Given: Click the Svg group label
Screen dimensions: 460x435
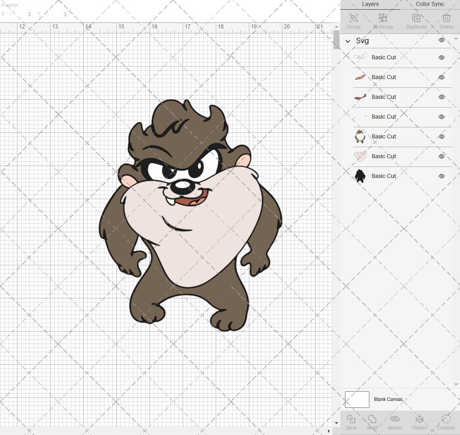Looking at the screenshot, I should coord(362,41).
